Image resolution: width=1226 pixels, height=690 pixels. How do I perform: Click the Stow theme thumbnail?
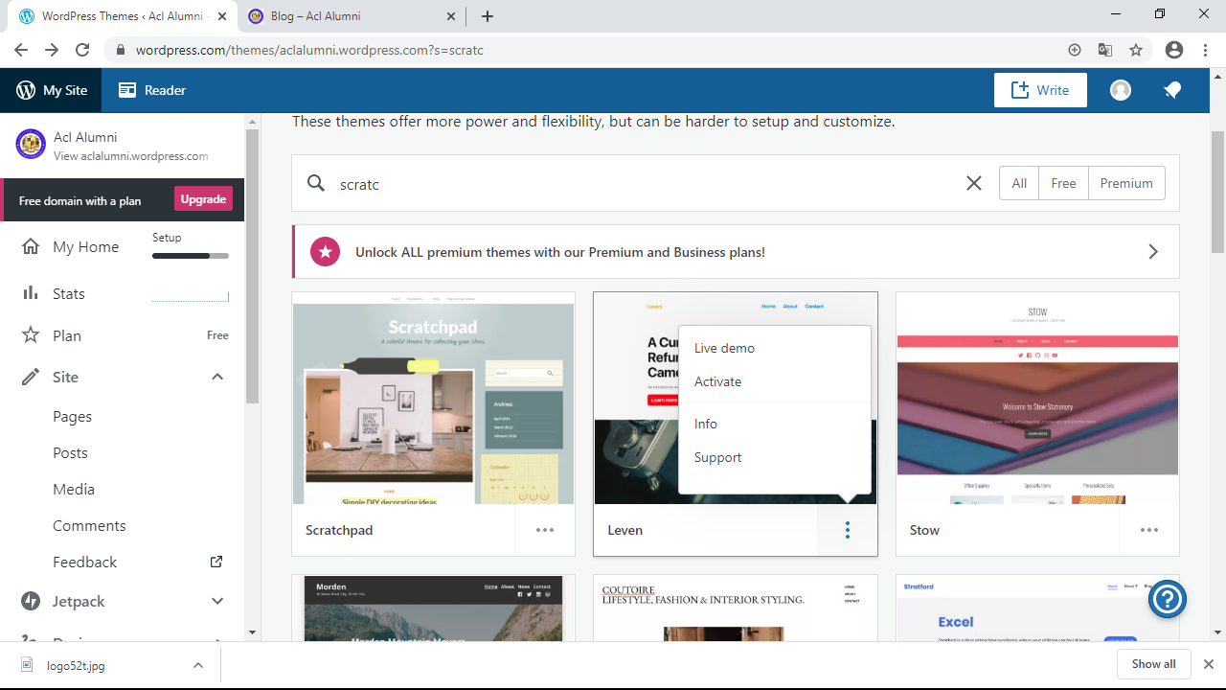click(x=1037, y=398)
